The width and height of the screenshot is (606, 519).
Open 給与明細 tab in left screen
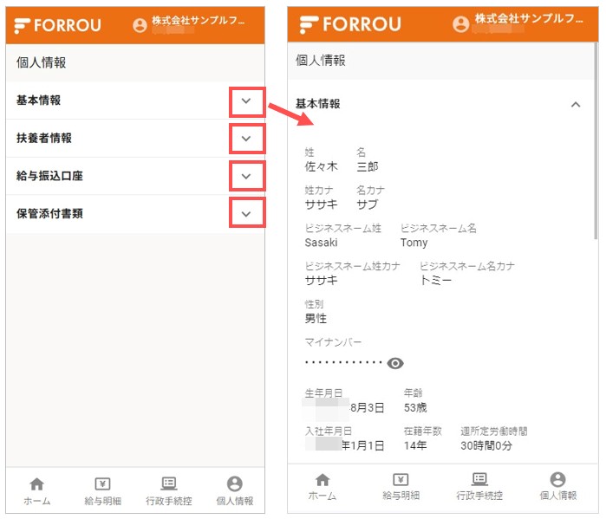(x=103, y=490)
